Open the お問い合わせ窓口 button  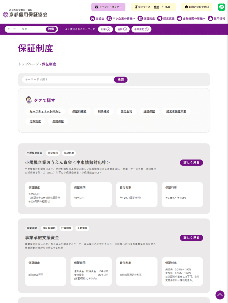tap(197, 7)
